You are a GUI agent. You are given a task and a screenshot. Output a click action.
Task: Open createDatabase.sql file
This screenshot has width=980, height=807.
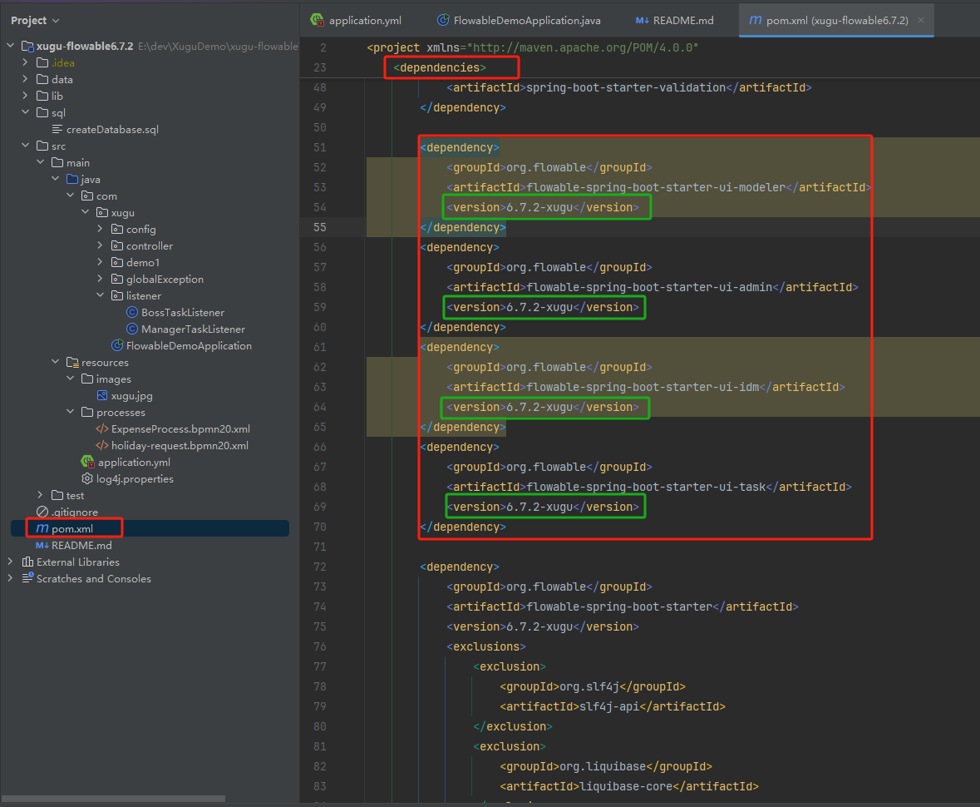(112, 130)
